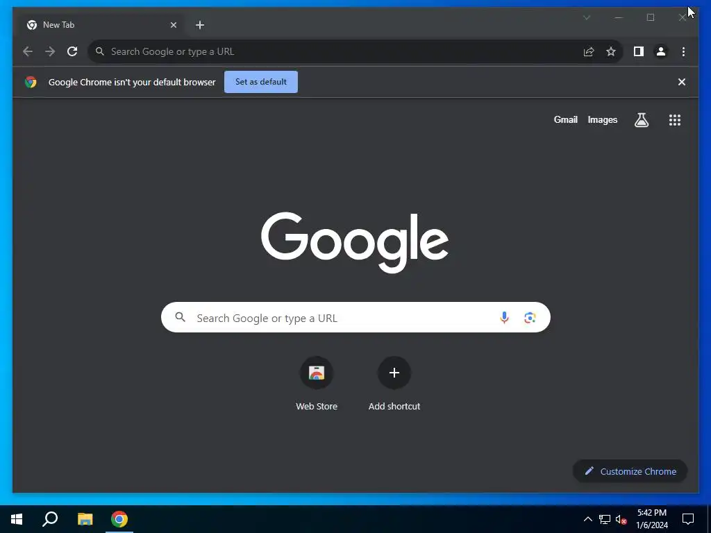Click Set as default button

261,82
